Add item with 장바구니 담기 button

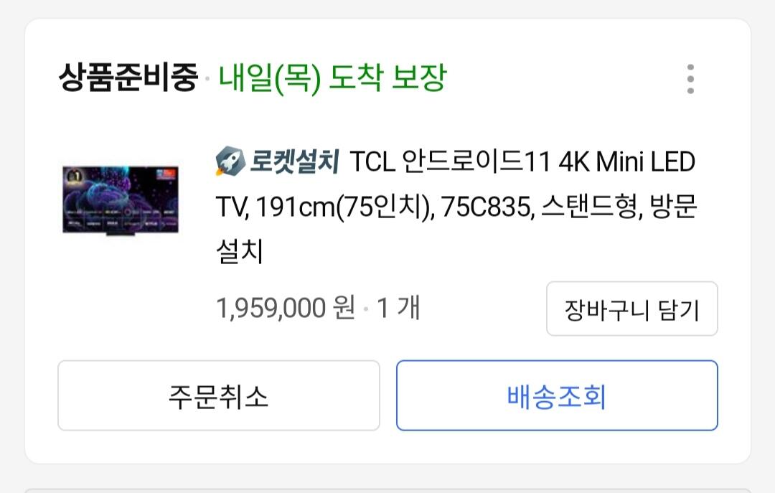631,309
